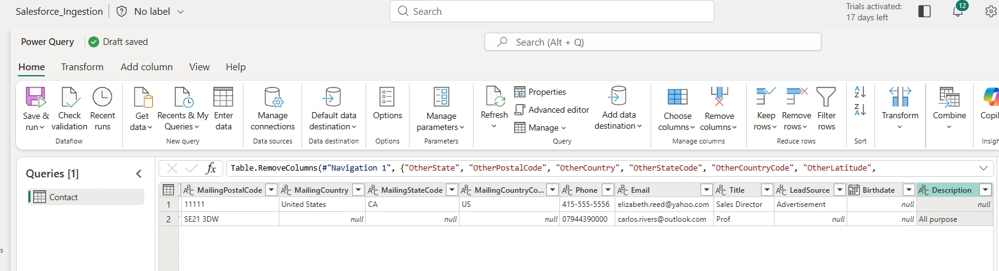The height and width of the screenshot is (271, 999).
Task: Open the Get data button
Action: point(142,109)
